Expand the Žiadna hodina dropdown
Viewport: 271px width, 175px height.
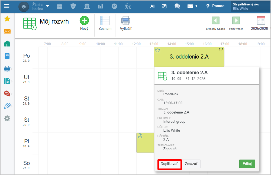pos(41,6)
